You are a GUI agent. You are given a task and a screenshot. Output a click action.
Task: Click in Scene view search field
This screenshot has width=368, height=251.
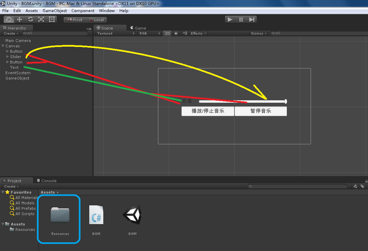click(x=319, y=33)
